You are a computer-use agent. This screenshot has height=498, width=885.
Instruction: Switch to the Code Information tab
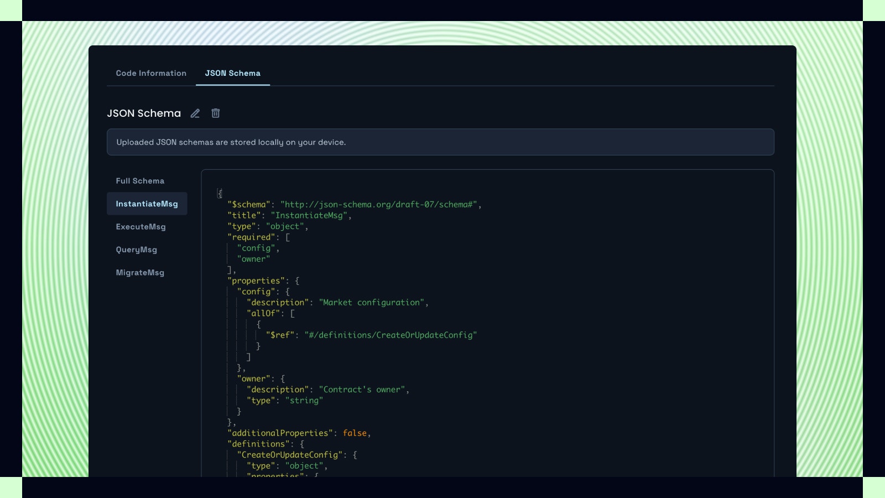coord(151,73)
